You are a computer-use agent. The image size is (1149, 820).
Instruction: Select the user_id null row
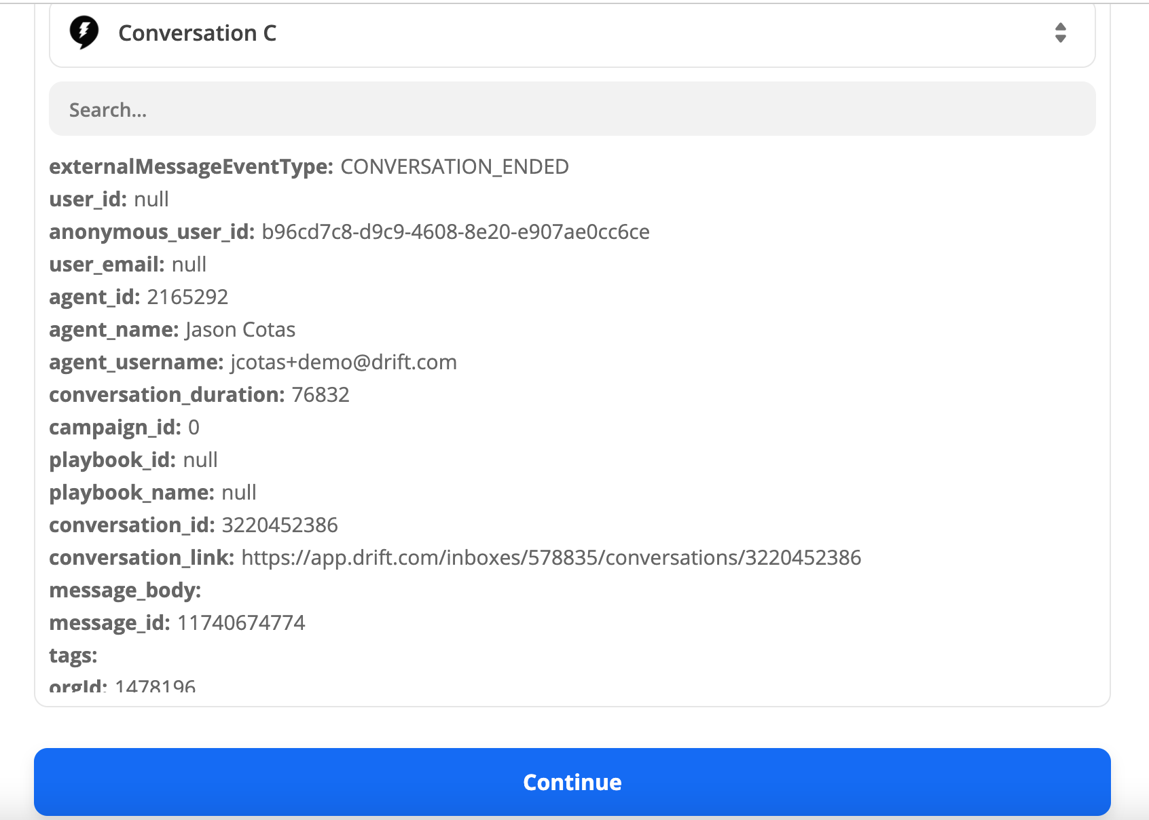(x=109, y=200)
